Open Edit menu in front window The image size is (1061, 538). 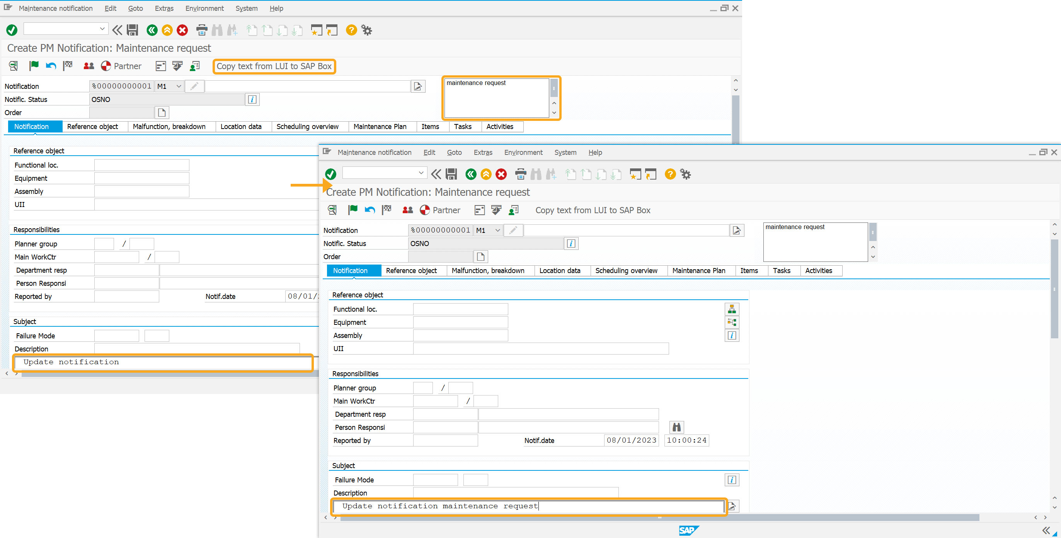(429, 152)
